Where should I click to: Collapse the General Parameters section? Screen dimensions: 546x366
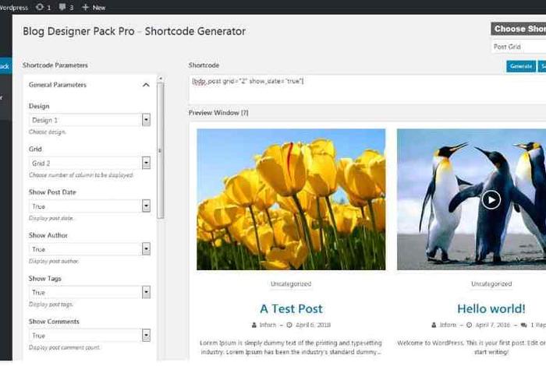click(x=146, y=85)
